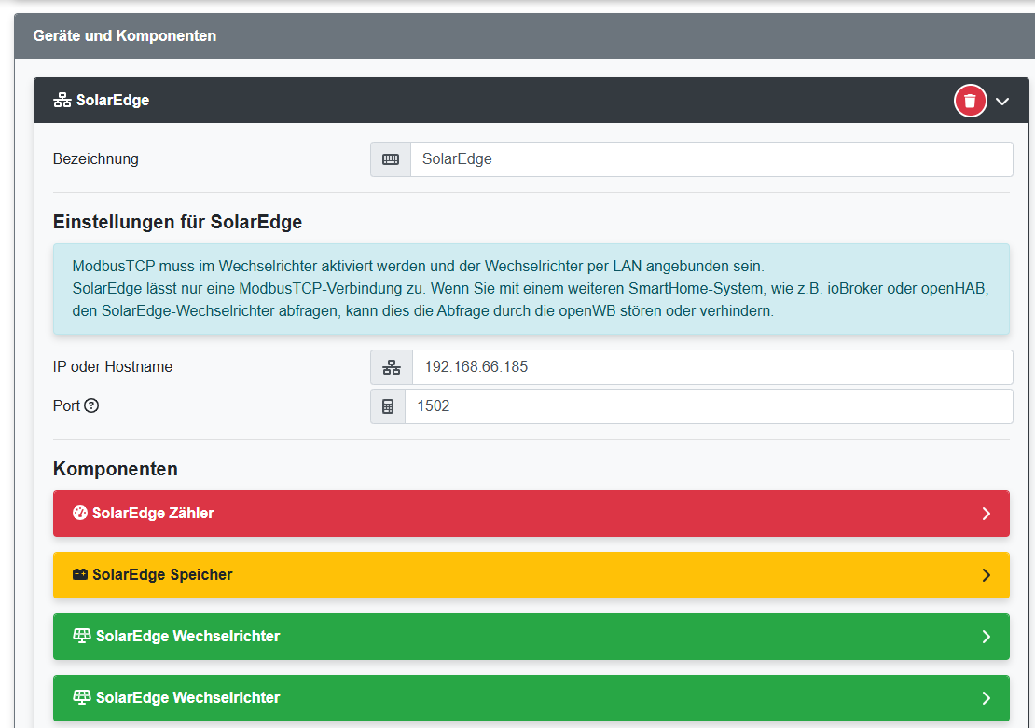Viewport: 1035px width, 728px height.
Task: Delete the SolarEdge device with the red trash button
Action: click(970, 101)
